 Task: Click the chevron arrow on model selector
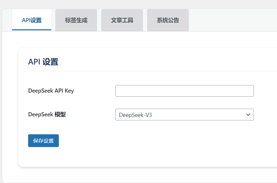(248, 115)
